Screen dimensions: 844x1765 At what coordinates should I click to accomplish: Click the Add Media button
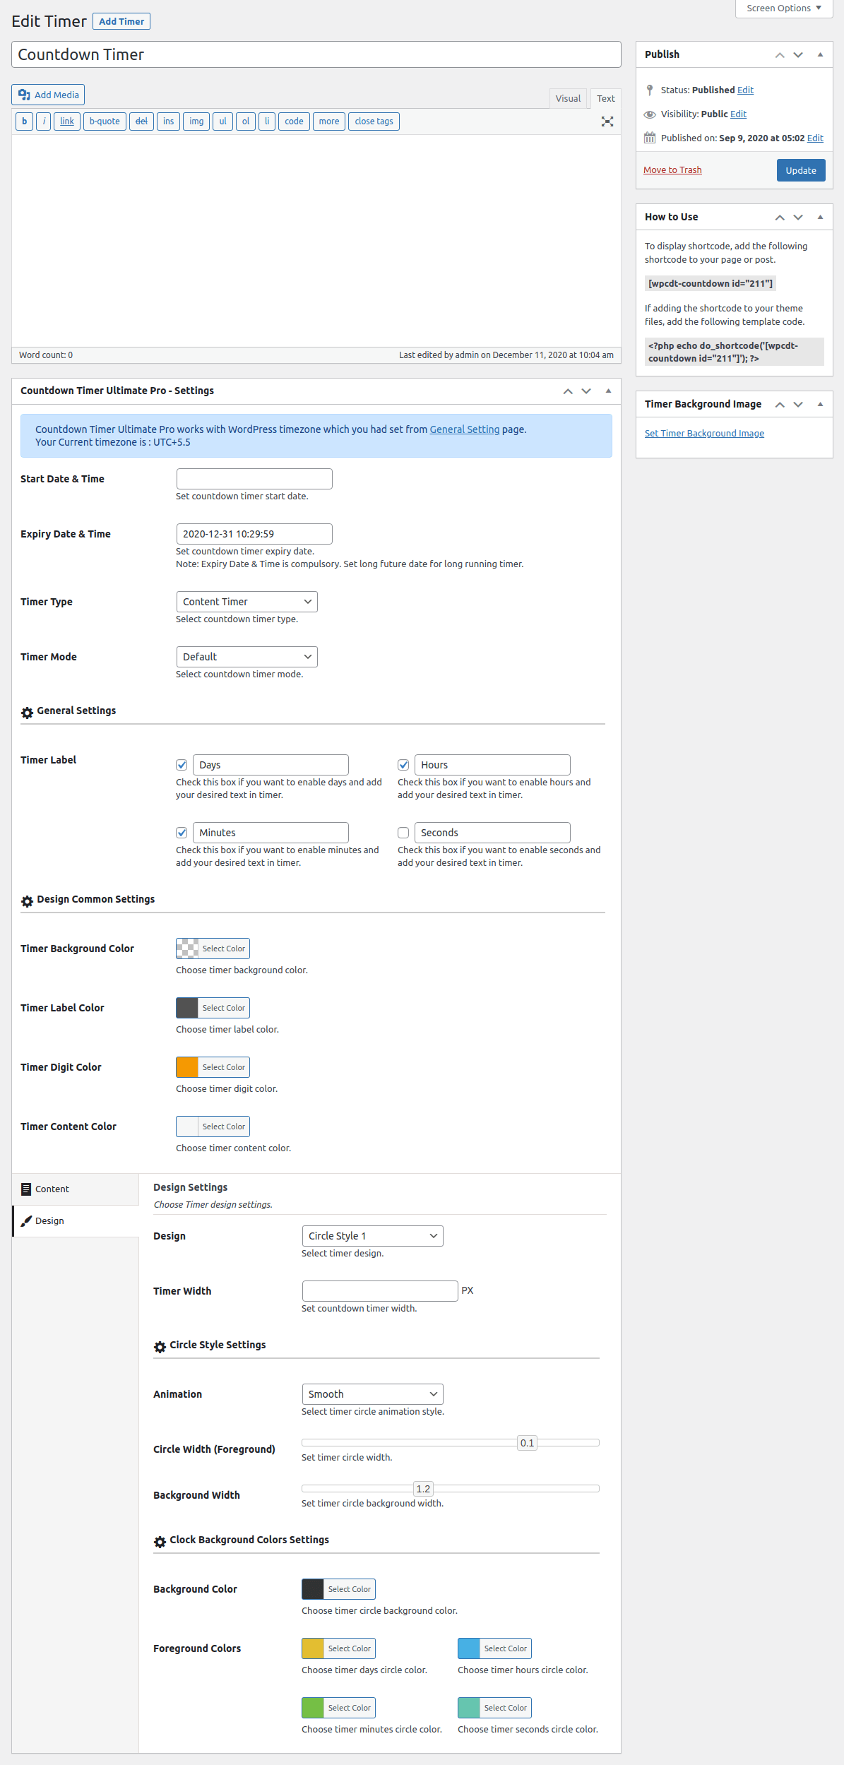48,95
